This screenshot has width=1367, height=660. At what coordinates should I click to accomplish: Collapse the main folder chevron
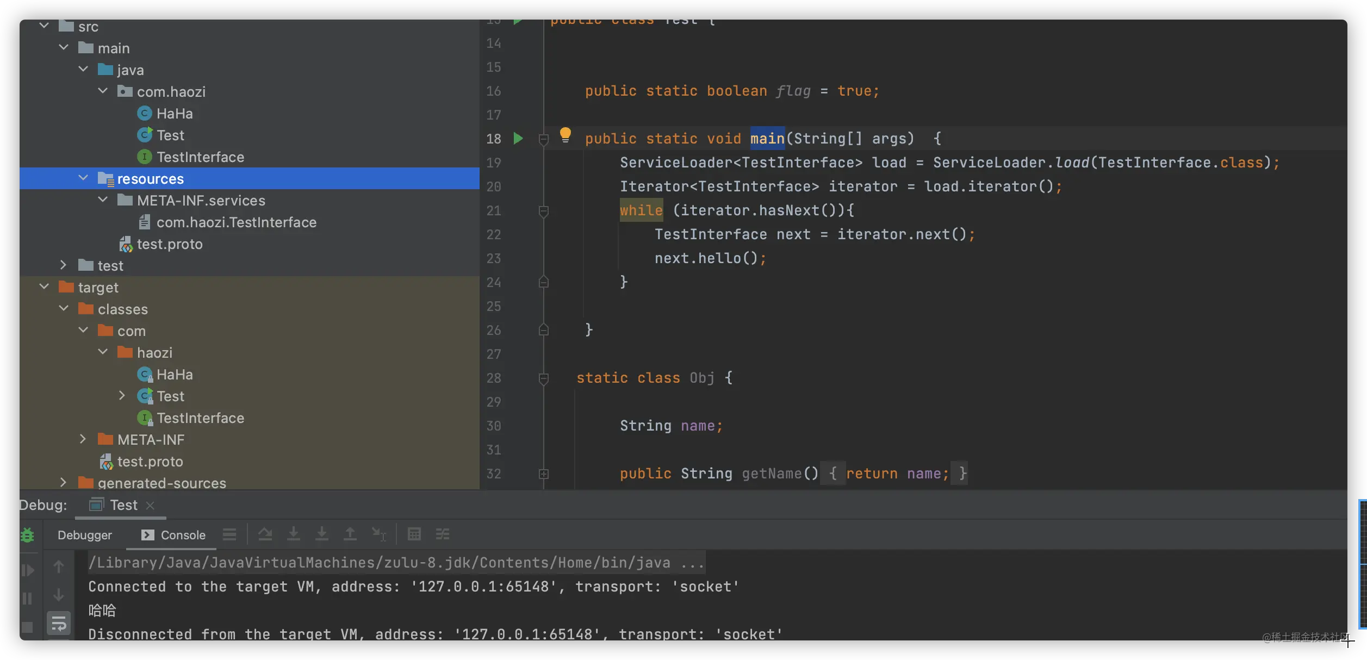[x=64, y=47]
